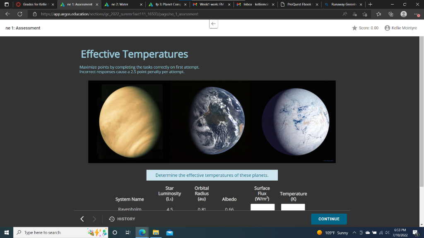This screenshot has width=424, height=238.
Task: Switch to ProQuest Ebook tab
Action: coord(299,4)
